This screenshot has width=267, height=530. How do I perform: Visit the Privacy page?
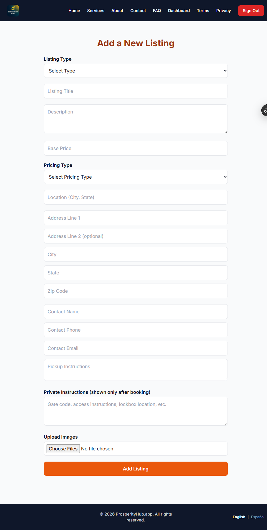[223, 11]
